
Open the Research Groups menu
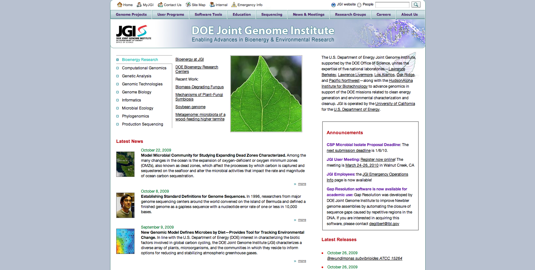coord(351,14)
